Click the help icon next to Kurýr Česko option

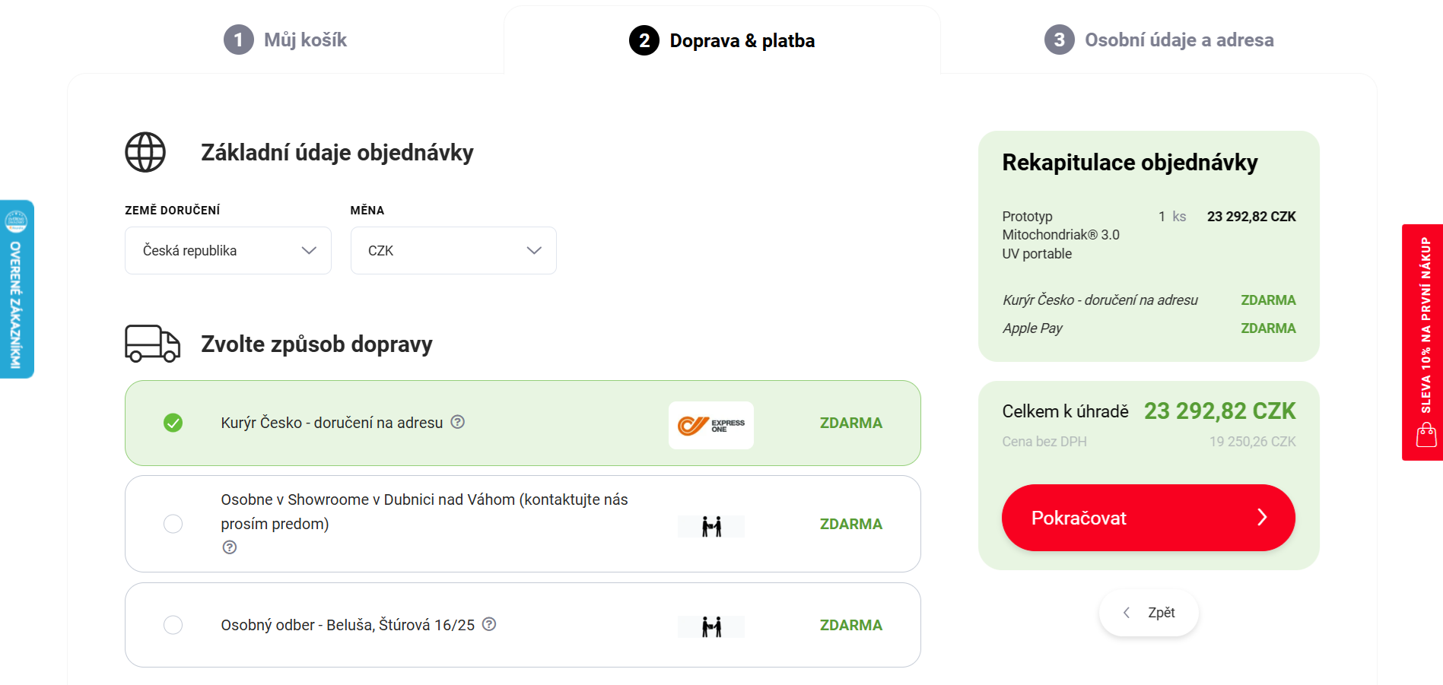[x=458, y=422]
